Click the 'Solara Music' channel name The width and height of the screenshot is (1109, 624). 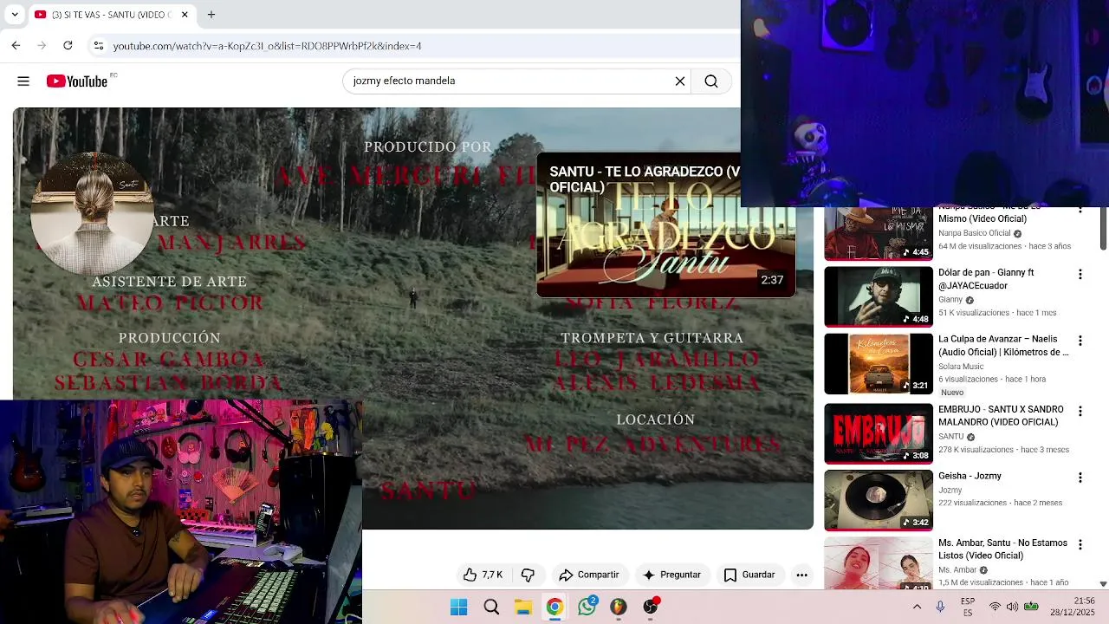961,367
